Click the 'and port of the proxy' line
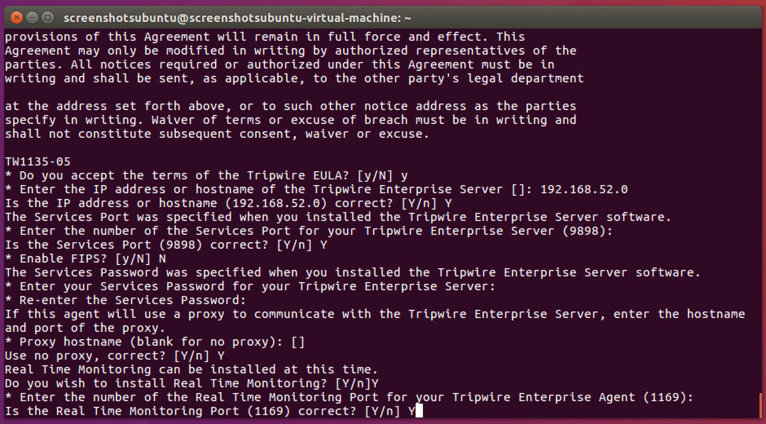 (x=85, y=328)
